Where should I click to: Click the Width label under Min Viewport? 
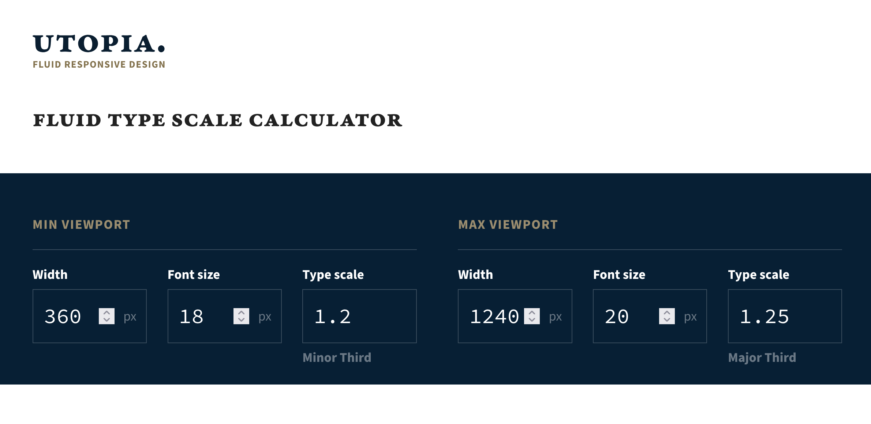click(x=50, y=275)
